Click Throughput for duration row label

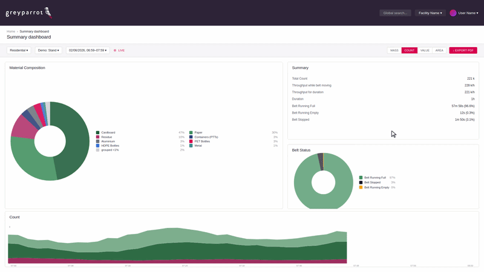[308, 92]
